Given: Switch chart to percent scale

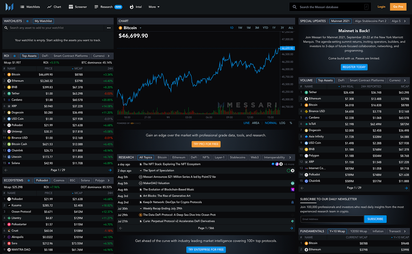Looking at the screenshot, I should pyautogui.click(x=291, y=123).
